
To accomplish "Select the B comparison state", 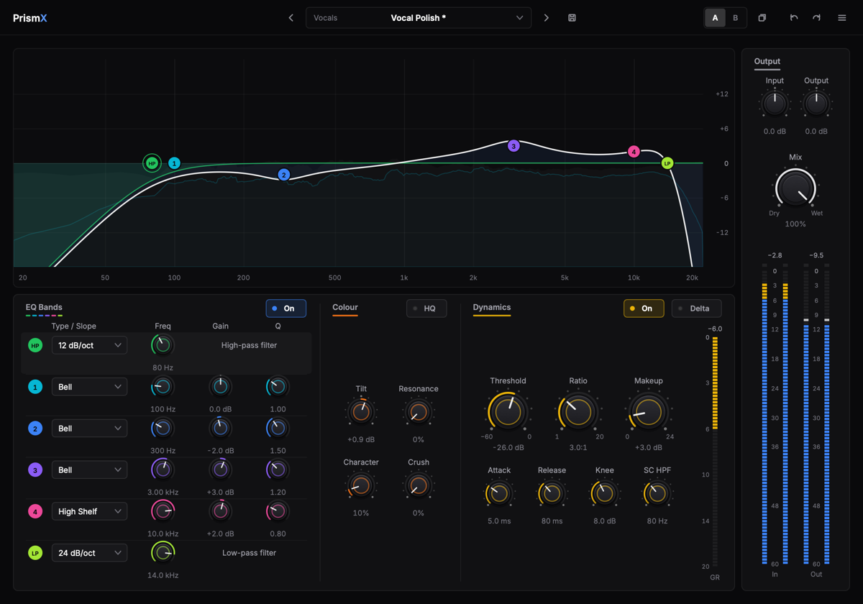I will pos(735,18).
